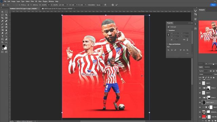Go to the Home screen icon
Viewport: 217px width, 122px height.
click(x=3, y=5)
